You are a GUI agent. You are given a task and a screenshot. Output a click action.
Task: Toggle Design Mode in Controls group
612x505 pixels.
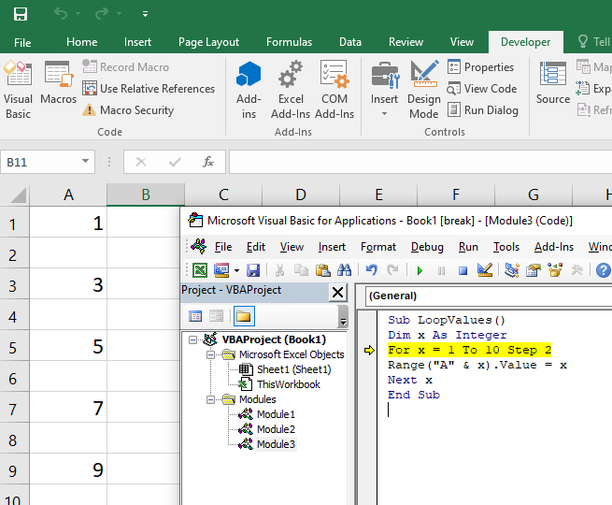coord(423,89)
